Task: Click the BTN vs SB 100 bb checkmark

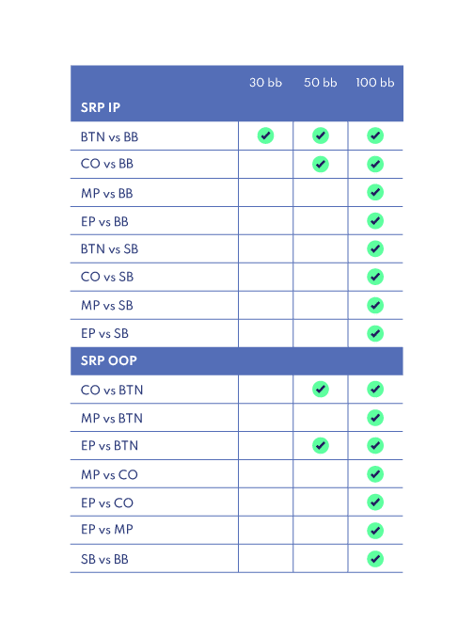Action: tap(375, 248)
